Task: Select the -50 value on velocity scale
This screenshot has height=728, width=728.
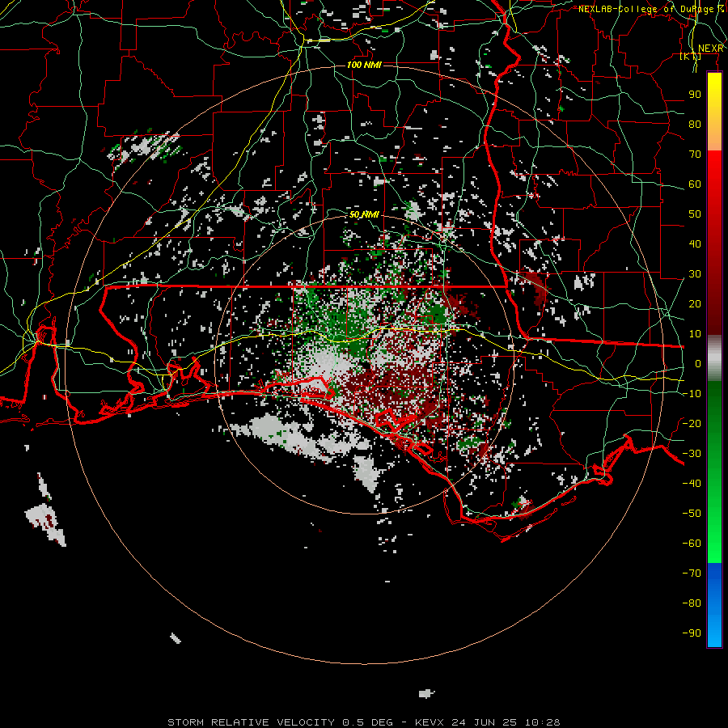Action: tap(692, 514)
